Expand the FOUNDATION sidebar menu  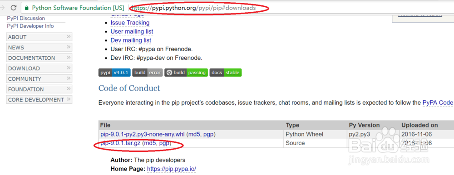pos(39,89)
